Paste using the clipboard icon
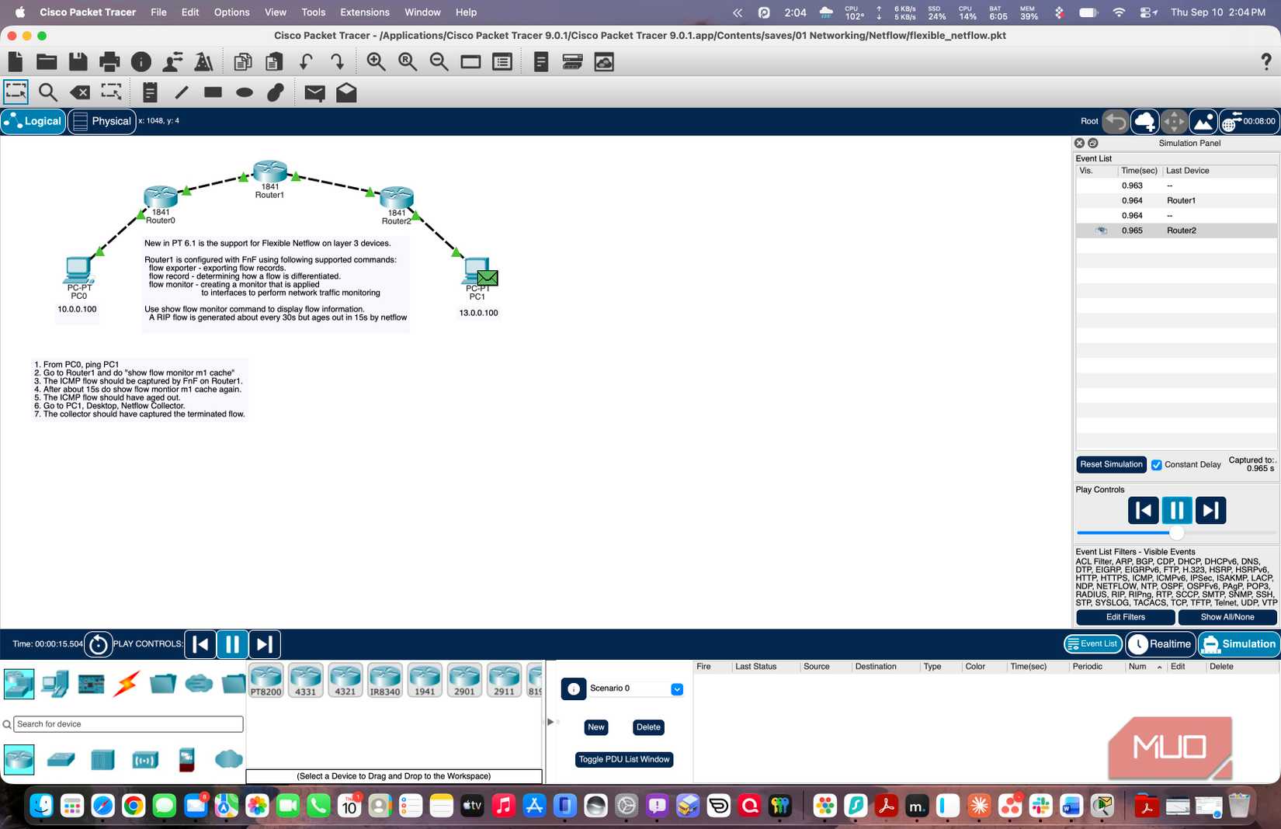The height and width of the screenshot is (829, 1281). [273, 61]
